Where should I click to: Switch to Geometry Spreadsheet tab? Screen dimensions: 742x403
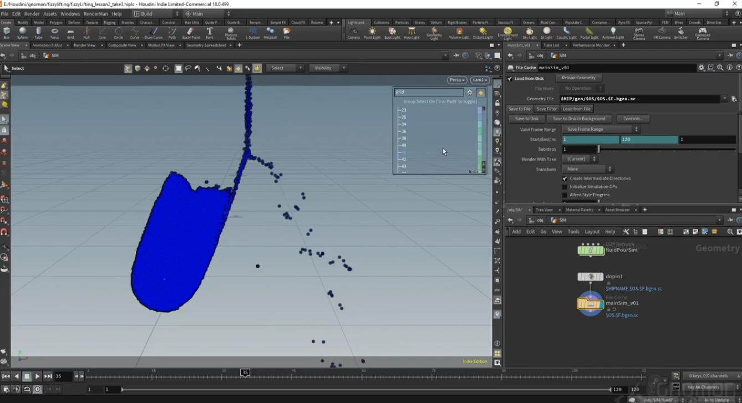point(206,45)
